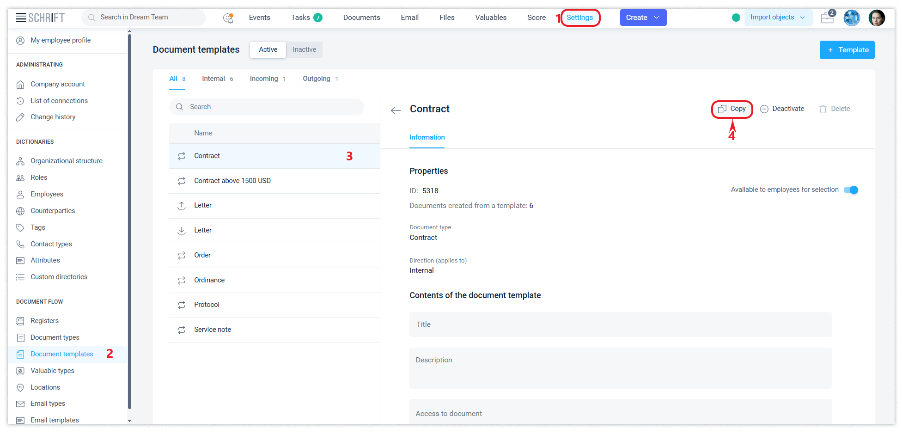Open Document types in sidebar

(55, 337)
